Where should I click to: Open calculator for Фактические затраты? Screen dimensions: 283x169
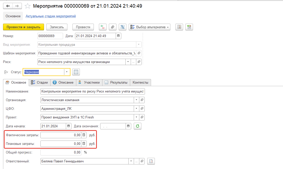click(x=84, y=135)
